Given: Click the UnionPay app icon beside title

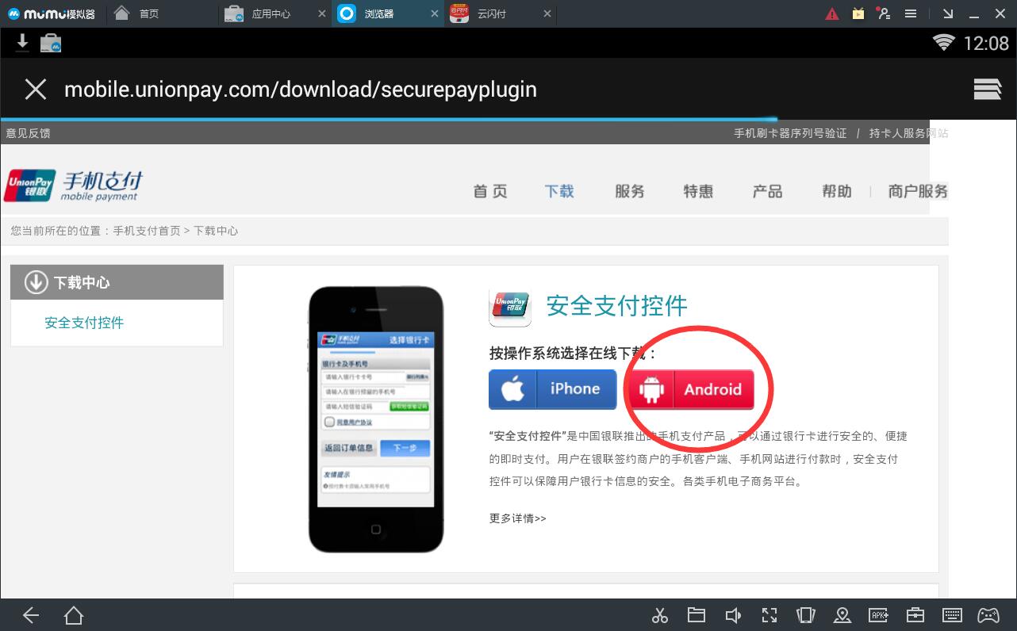Looking at the screenshot, I should (x=510, y=306).
